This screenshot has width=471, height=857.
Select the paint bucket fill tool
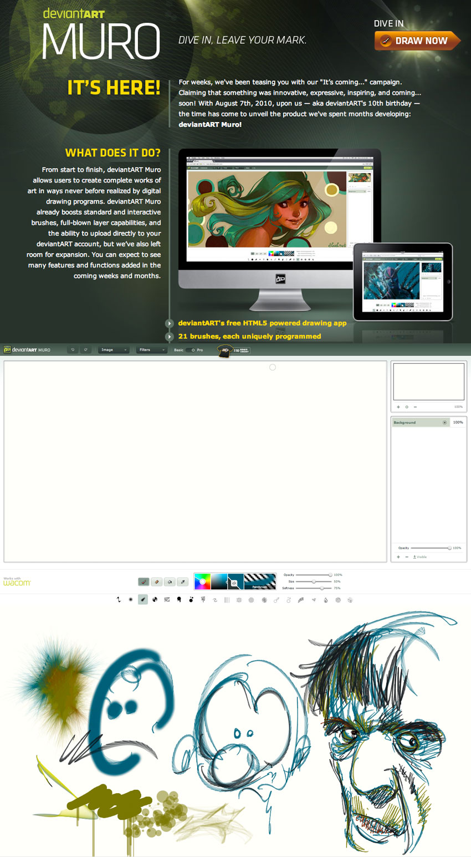(x=170, y=582)
